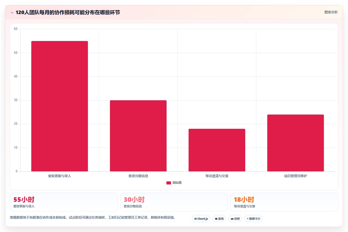The image size is (348, 232).
Task: Click the y-axis value 20
Action: [16, 124]
